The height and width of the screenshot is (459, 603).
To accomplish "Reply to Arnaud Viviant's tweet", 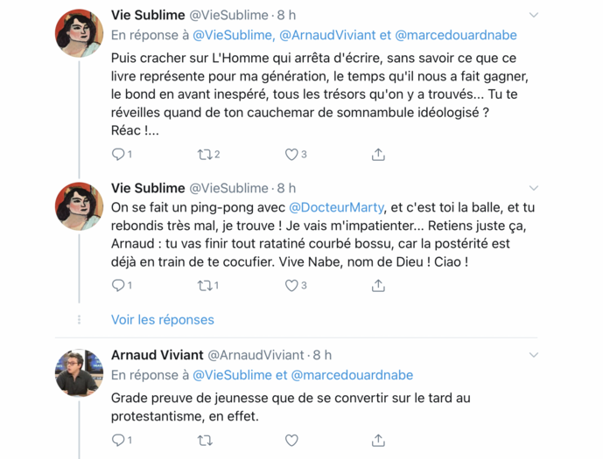I will click(118, 441).
